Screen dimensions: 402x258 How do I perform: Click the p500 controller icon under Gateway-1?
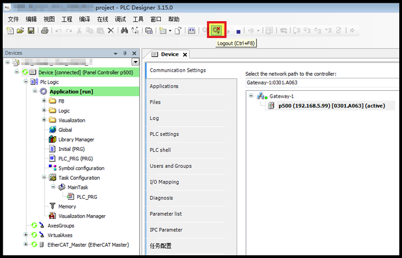[271, 106]
